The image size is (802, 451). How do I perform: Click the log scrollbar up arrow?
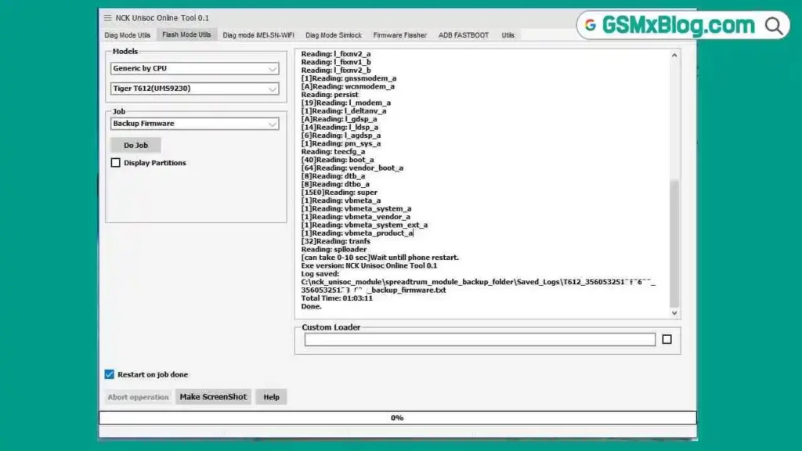click(x=674, y=56)
